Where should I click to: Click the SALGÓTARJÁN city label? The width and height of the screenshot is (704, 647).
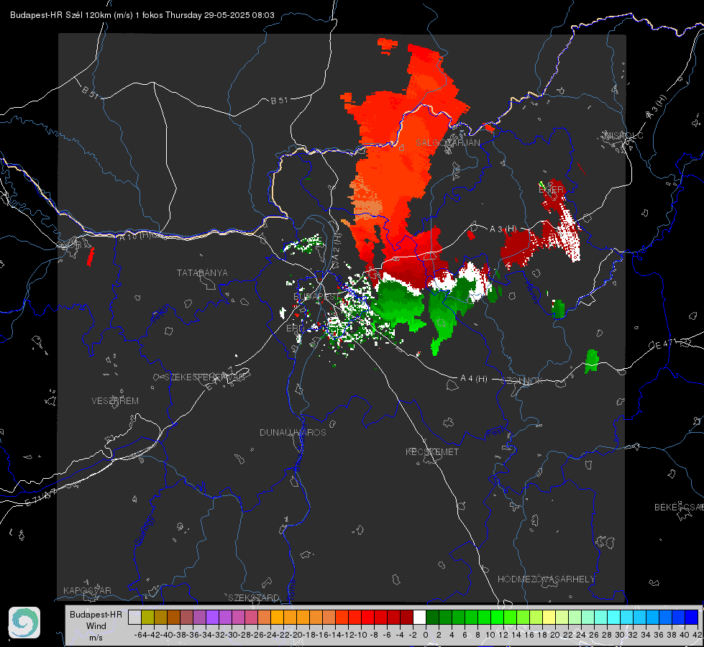(x=447, y=142)
